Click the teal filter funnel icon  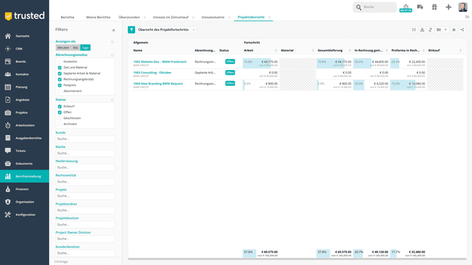pos(131,29)
